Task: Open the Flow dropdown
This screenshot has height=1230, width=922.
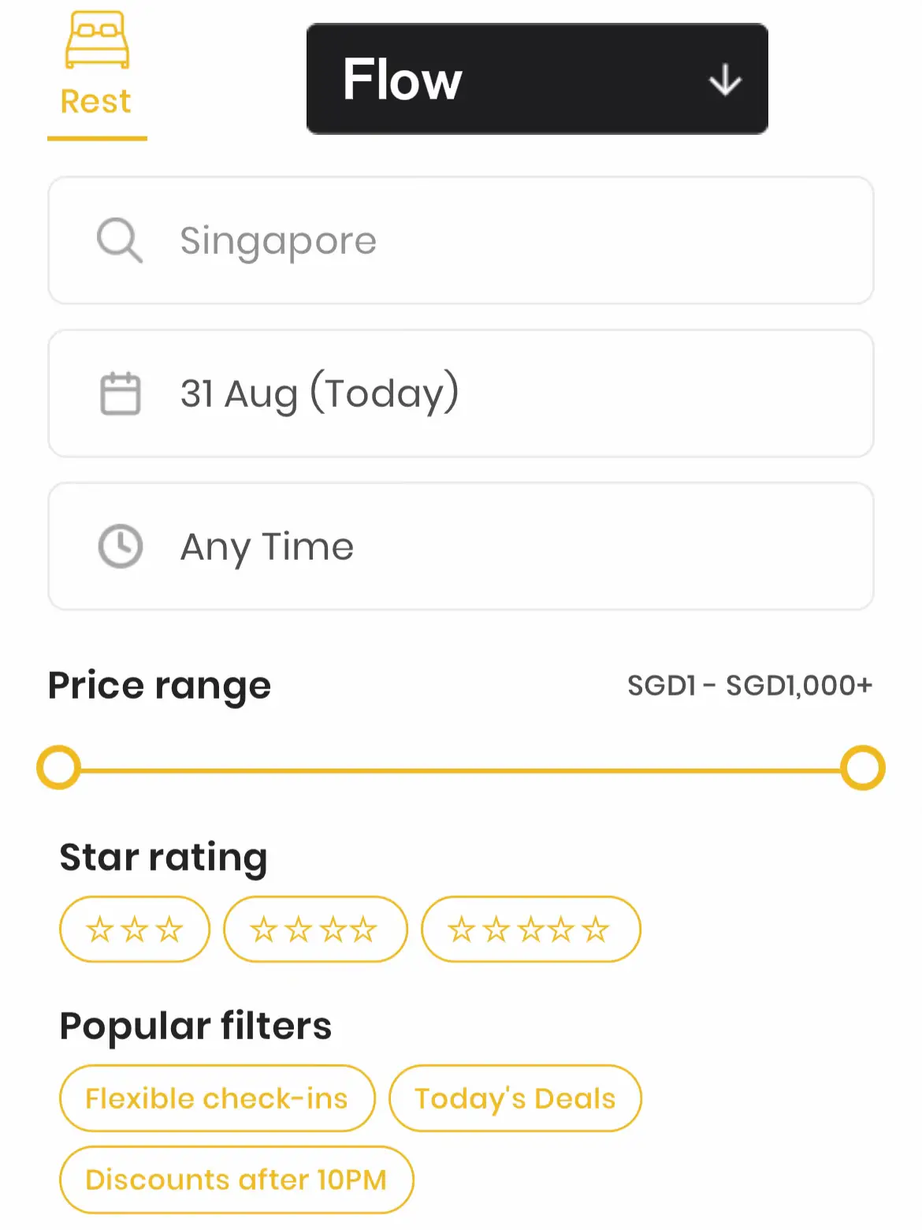Action: click(x=537, y=79)
